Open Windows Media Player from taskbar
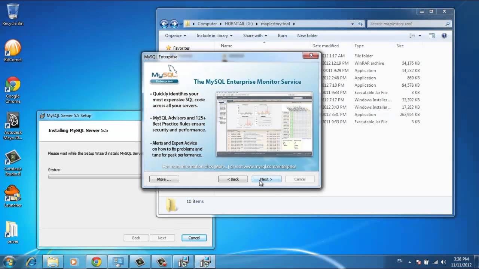Screen dimensions: 479x269 74,262
